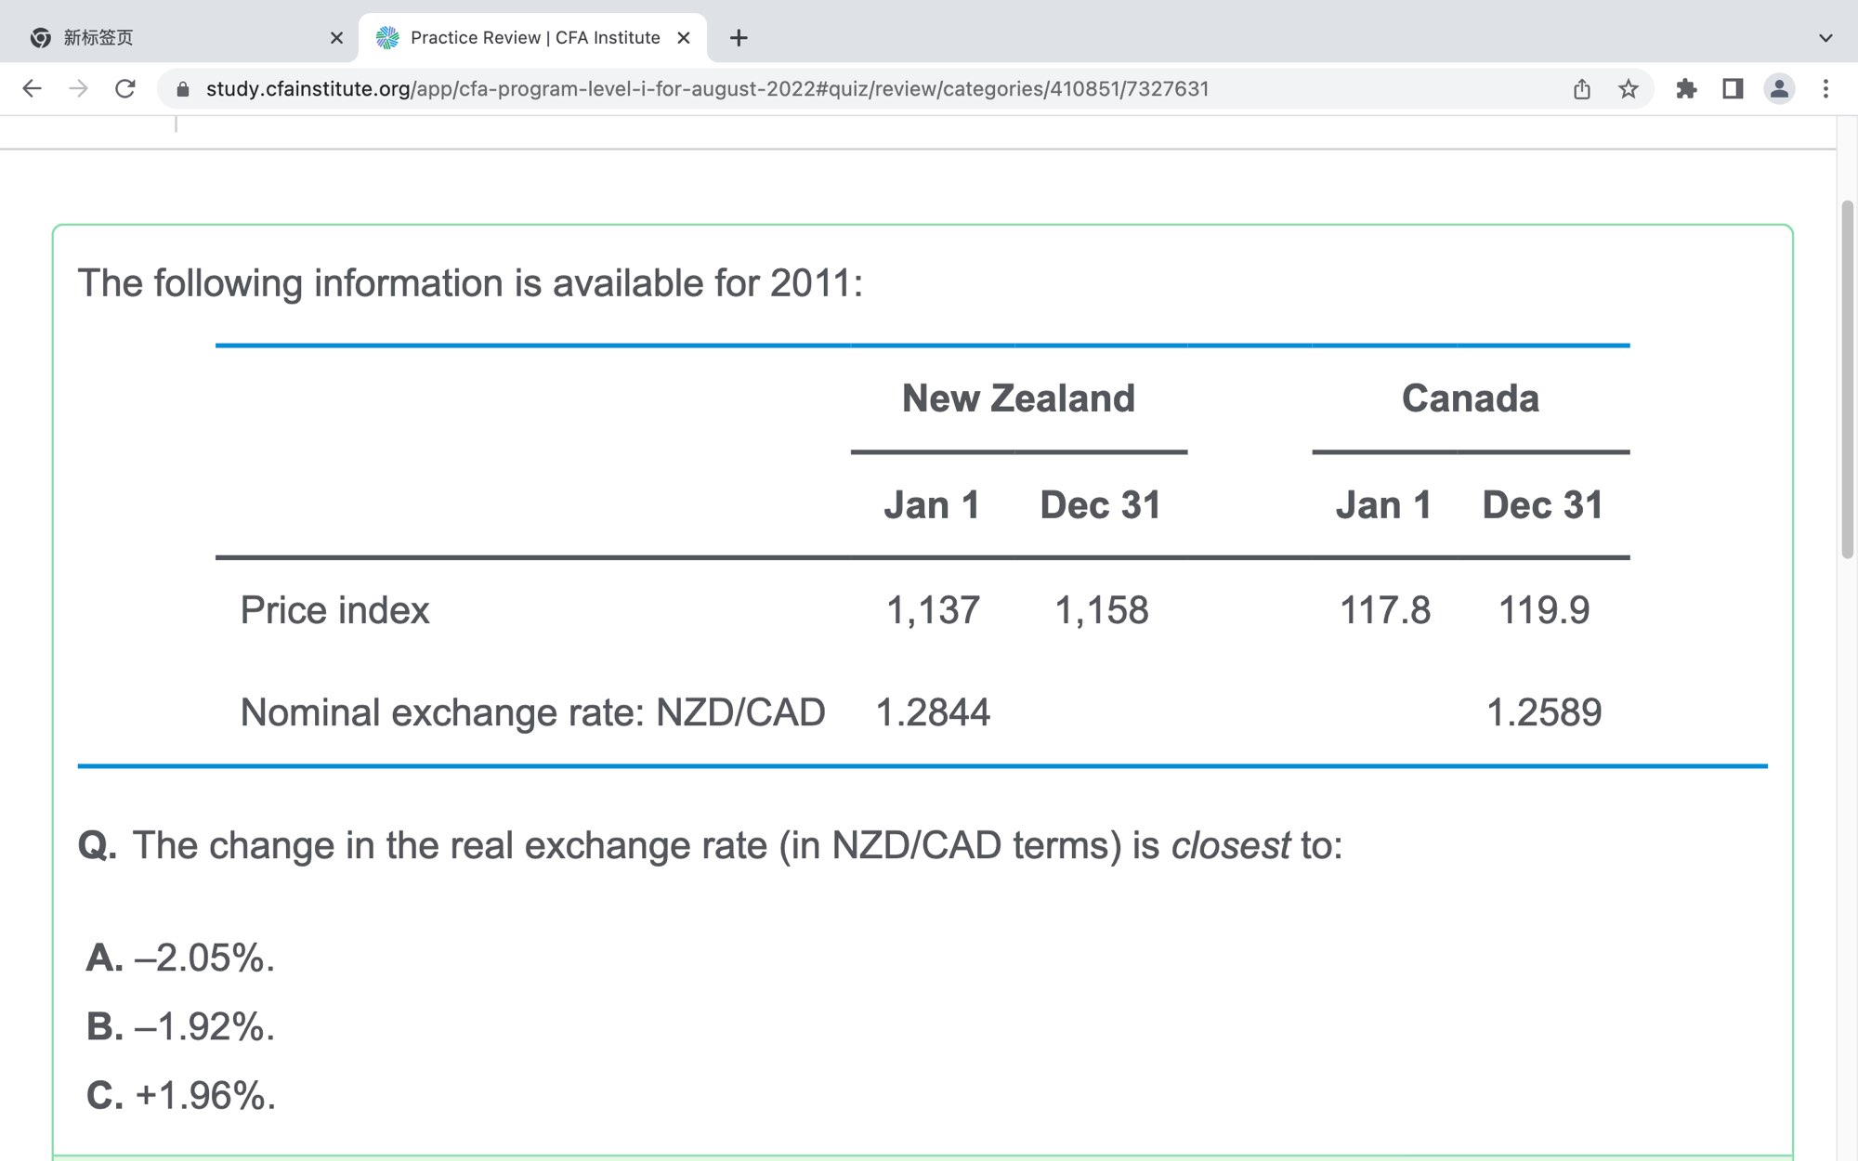The image size is (1858, 1161).
Task: Click the address bar URL
Action: 706,89
